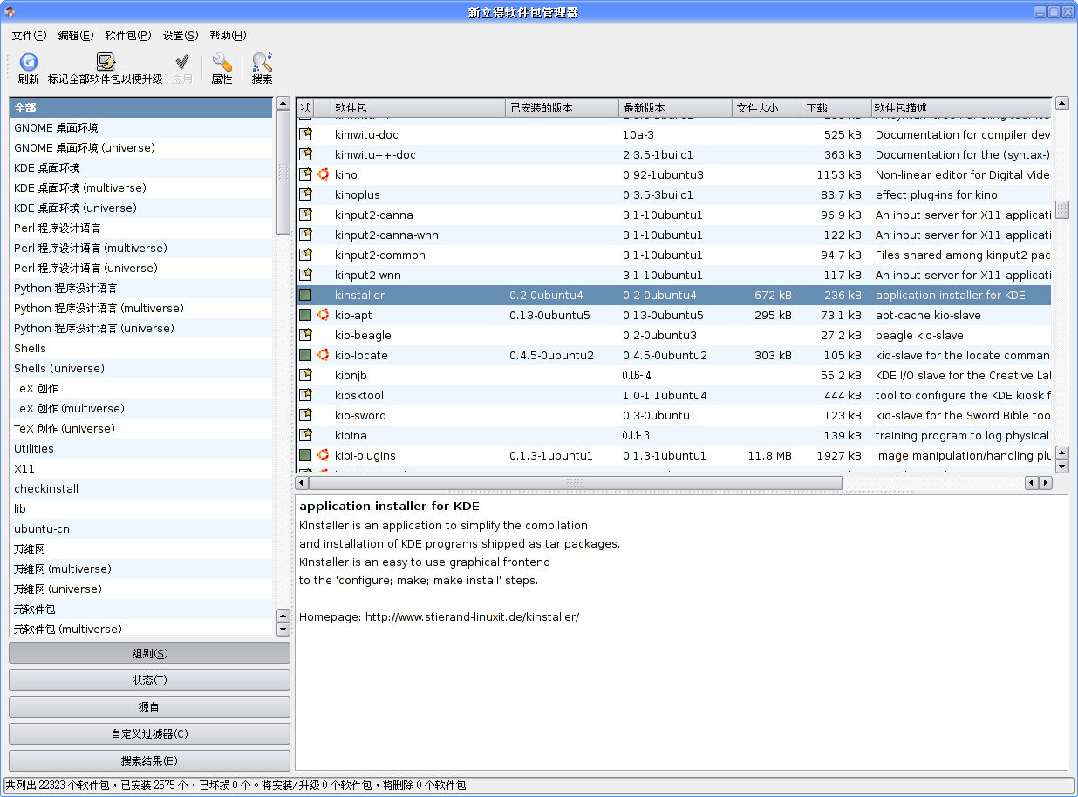Select Perl 程序设计语言 category

pyautogui.click(x=141, y=228)
